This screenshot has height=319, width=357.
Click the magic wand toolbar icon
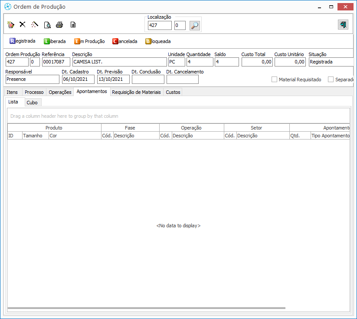point(35,24)
